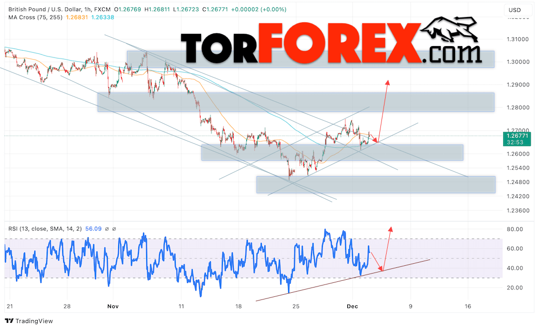Click the 1.25400 price axis label

coord(518,168)
